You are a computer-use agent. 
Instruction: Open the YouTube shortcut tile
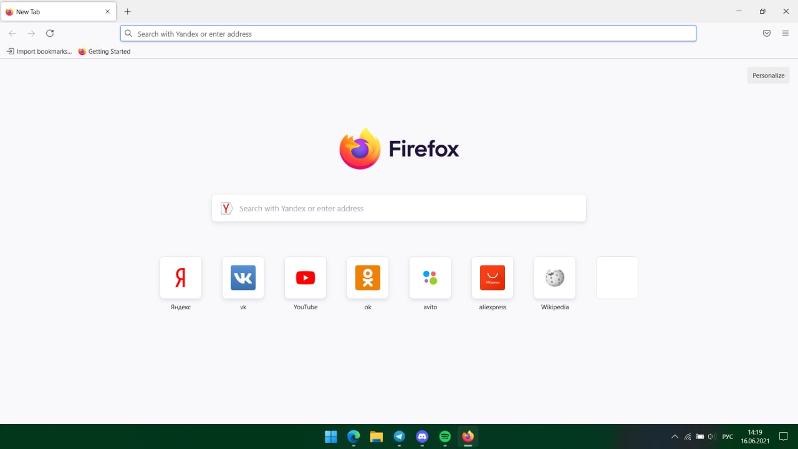pos(305,278)
